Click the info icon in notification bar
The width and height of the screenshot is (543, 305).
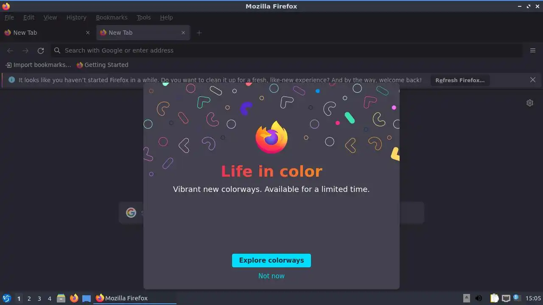(11, 80)
